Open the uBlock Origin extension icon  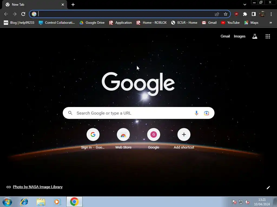[x=236, y=14]
